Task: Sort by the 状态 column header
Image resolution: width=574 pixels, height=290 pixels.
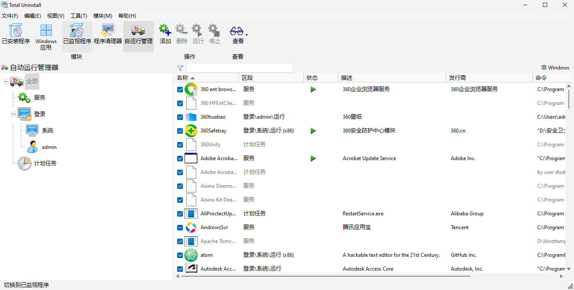Action: click(321, 78)
